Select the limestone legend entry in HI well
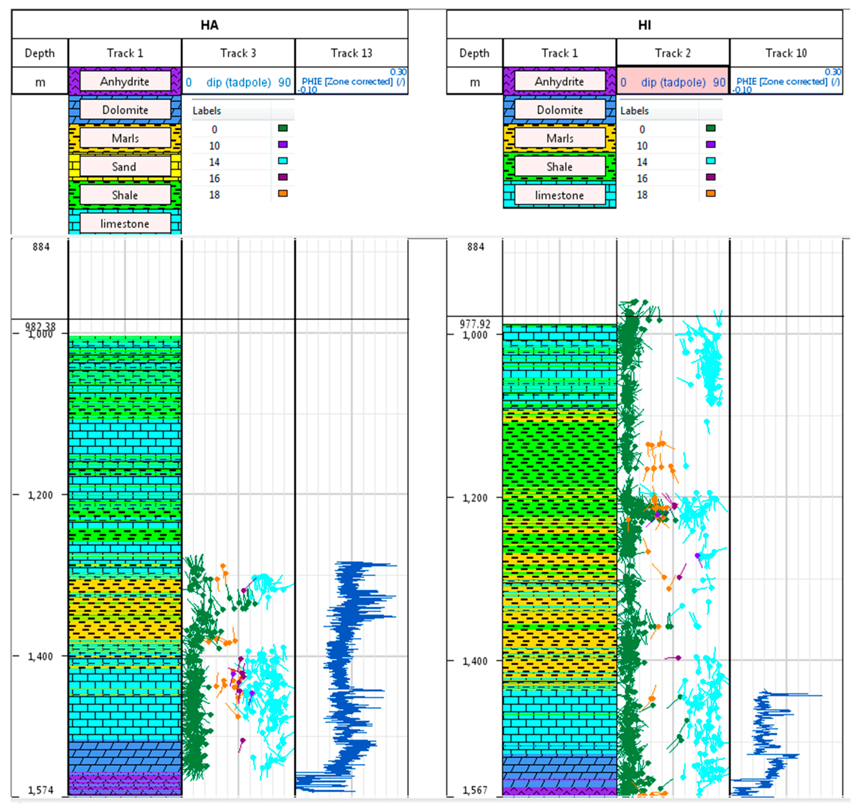The width and height of the screenshot is (857, 812). [x=559, y=195]
